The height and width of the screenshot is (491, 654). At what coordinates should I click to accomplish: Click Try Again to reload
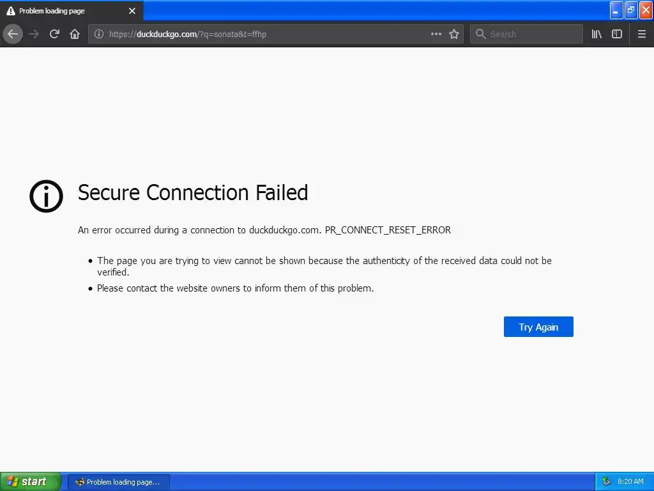pyautogui.click(x=538, y=327)
